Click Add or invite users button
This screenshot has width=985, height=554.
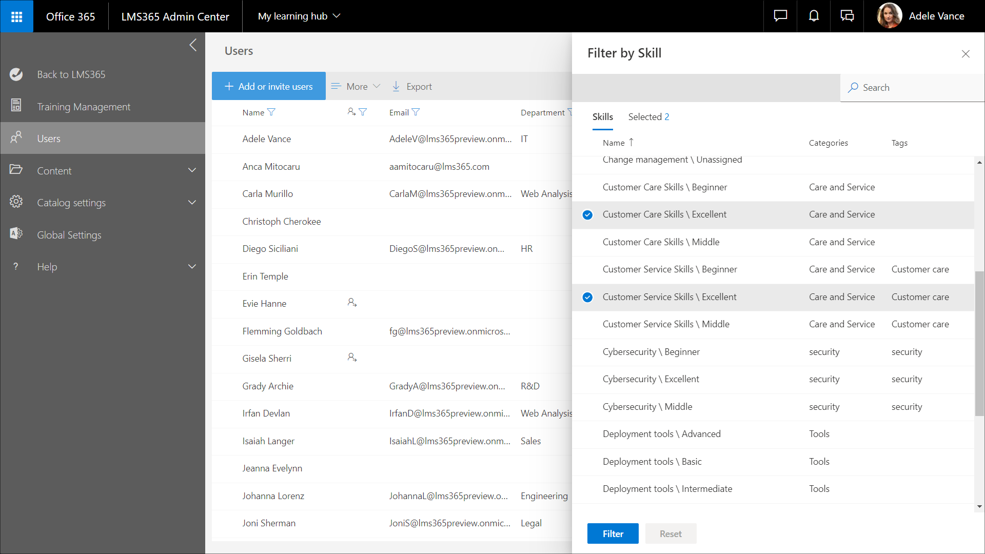point(269,86)
